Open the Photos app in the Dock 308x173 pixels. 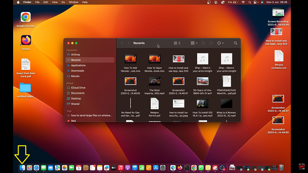64,168
